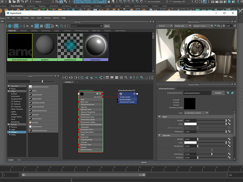Viewport: 243px width, 182px height.
Task: Toggle the ON/OFF browser icon
Action: point(9,26)
